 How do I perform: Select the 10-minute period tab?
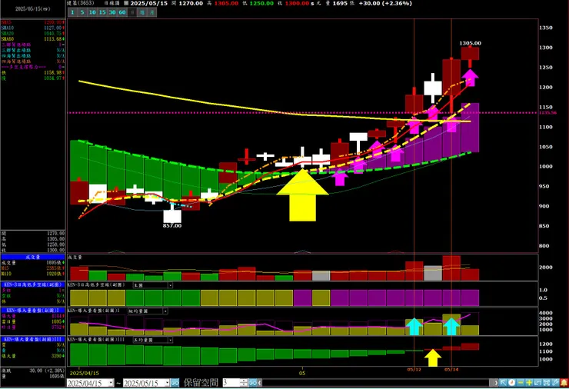(x=92, y=12)
